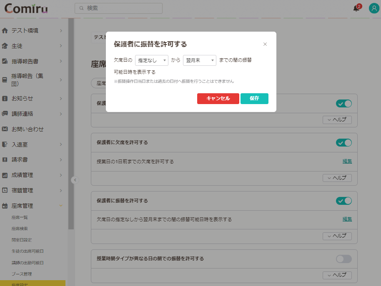Expand the テスト環境 menu chevron
Screen dimensions: 381x286
coord(61,30)
